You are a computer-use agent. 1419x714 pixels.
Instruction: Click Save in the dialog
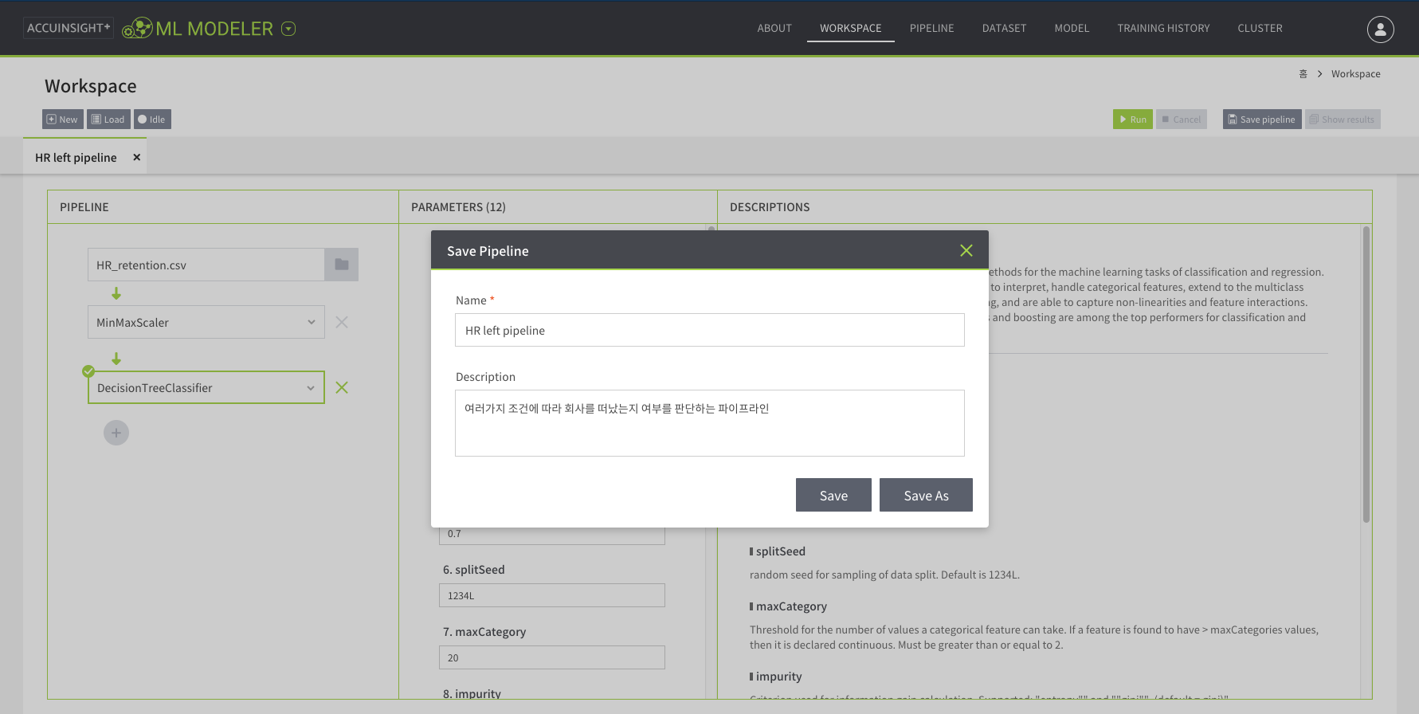[833, 495]
